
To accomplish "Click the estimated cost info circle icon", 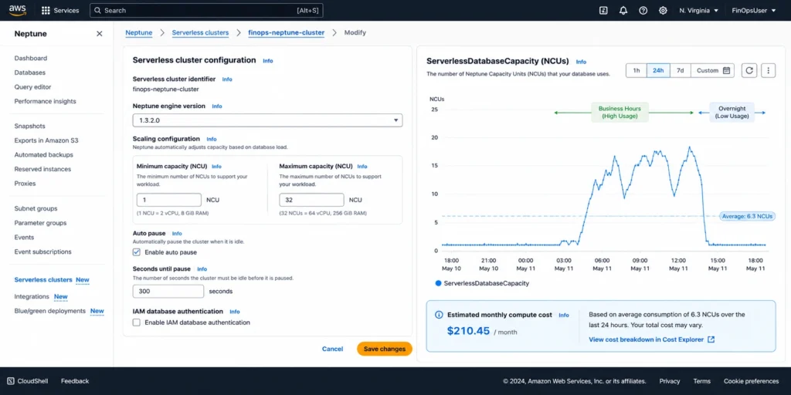I will coord(439,315).
